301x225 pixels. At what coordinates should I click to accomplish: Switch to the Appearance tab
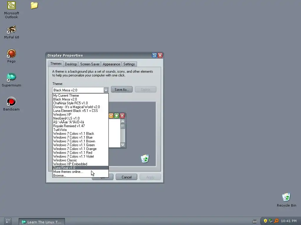point(111,64)
